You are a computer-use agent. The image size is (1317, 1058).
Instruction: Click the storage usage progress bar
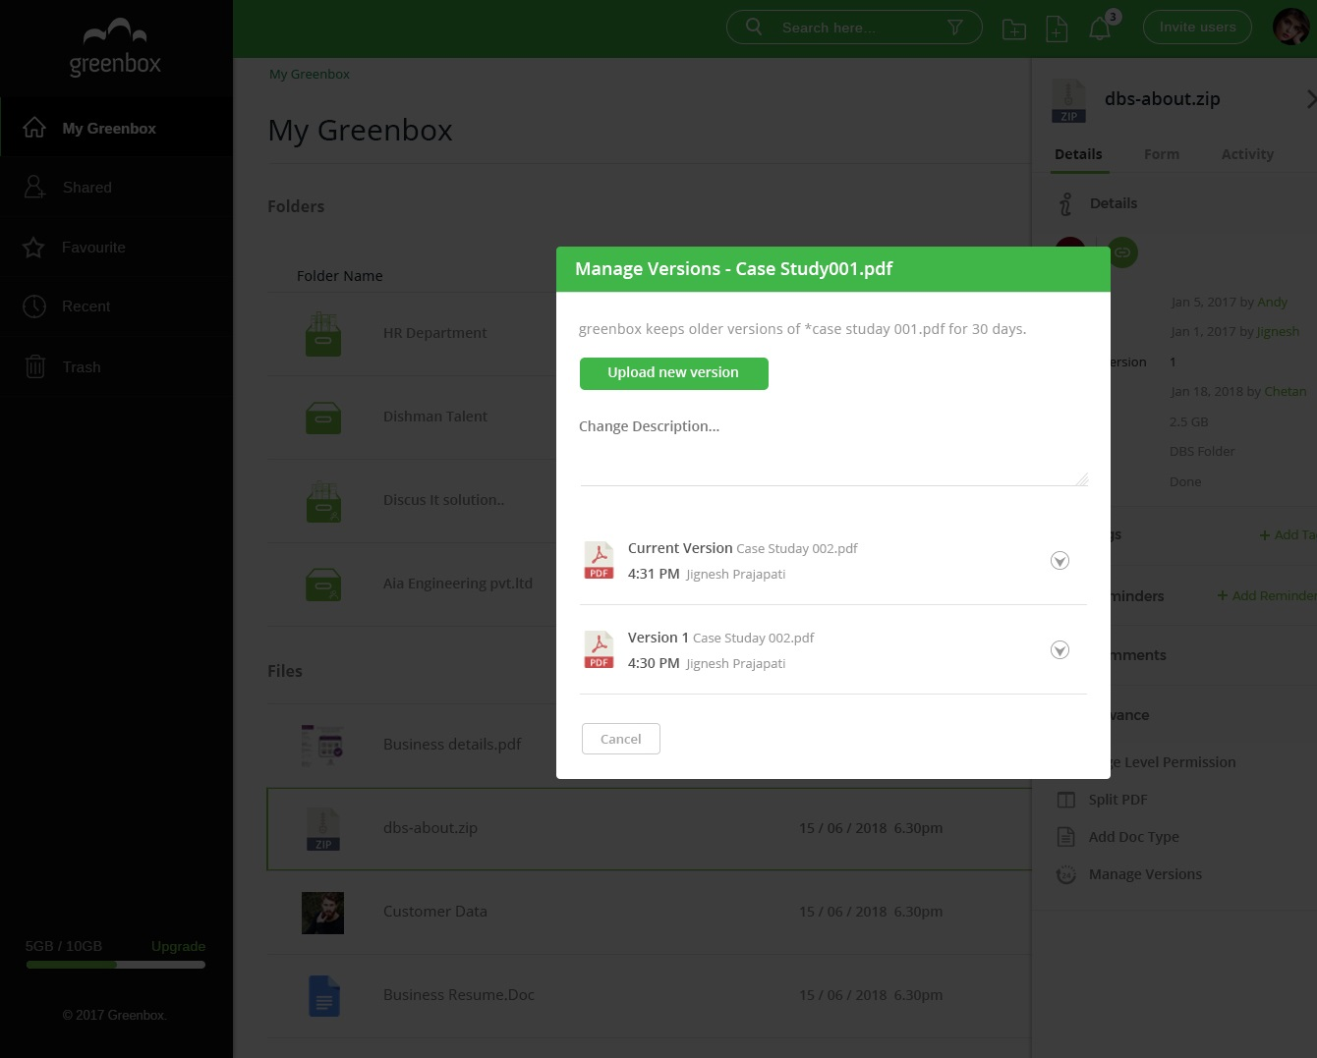(116, 965)
